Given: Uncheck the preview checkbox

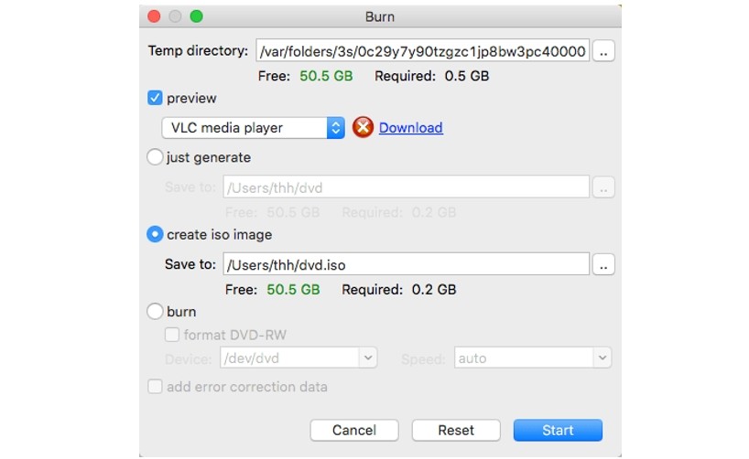Looking at the screenshot, I should [155, 98].
